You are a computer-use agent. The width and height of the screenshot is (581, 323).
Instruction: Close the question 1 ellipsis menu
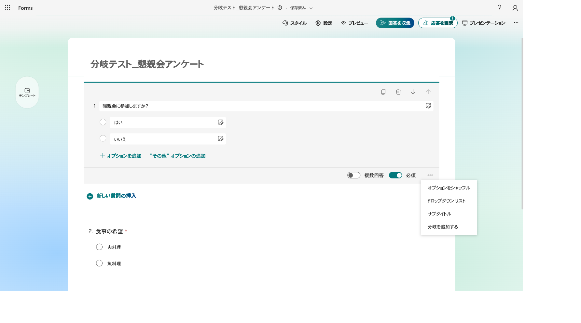(x=430, y=175)
